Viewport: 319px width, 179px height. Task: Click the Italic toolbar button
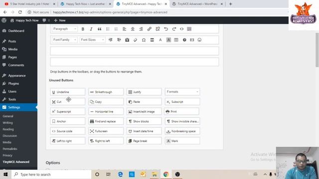91,29
